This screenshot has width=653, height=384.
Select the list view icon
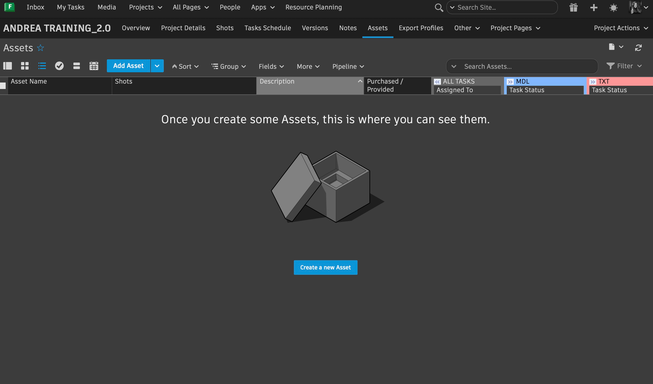pos(42,66)
